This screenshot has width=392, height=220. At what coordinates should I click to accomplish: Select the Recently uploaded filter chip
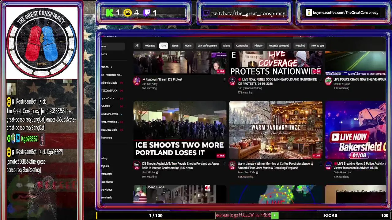point(279,46)
